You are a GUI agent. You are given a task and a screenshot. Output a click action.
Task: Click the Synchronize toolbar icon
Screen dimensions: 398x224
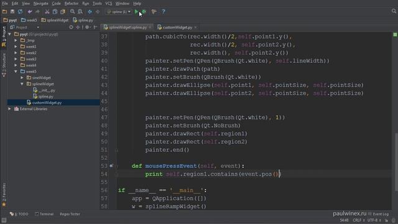click(20, 12)
